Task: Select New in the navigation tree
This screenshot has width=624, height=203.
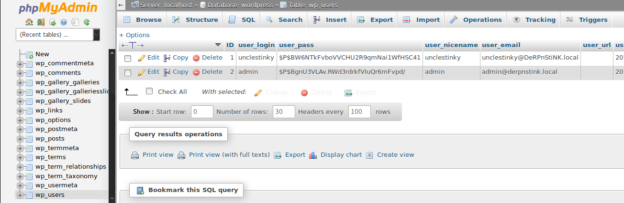Action: [42, 54]
